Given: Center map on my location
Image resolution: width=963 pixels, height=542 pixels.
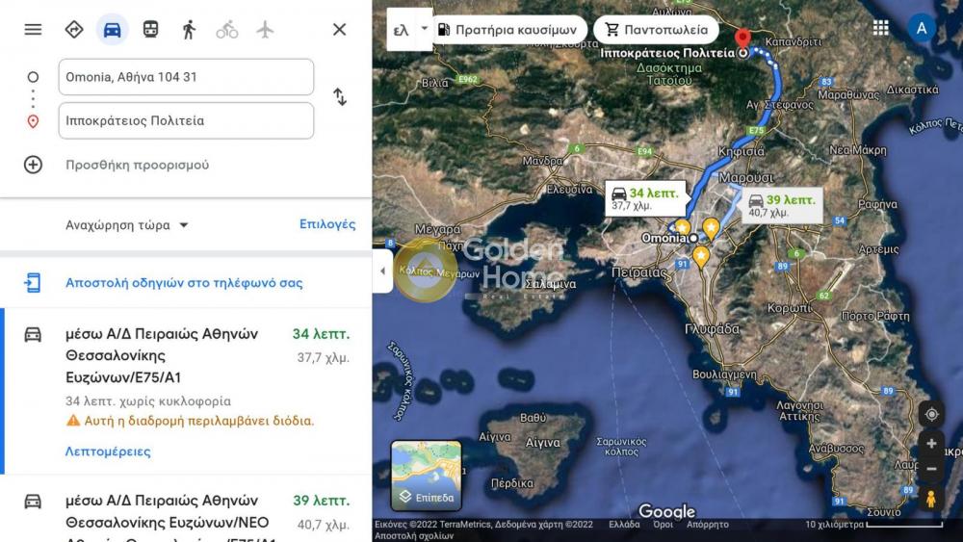Looking at the screenshot, I should pos(930,414).
